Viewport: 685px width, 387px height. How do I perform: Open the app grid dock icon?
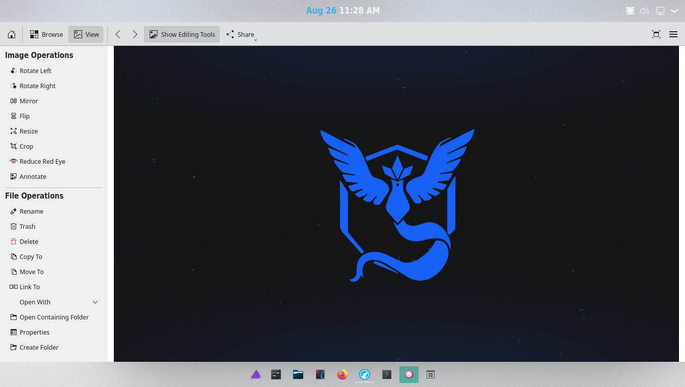[431, 374]
